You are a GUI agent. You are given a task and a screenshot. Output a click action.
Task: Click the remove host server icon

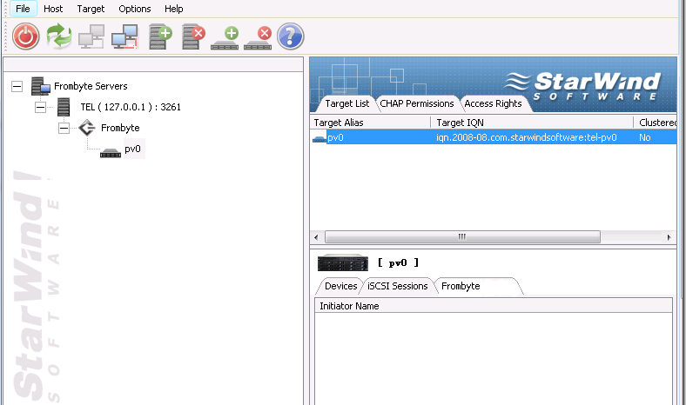(x=193, y=37)
